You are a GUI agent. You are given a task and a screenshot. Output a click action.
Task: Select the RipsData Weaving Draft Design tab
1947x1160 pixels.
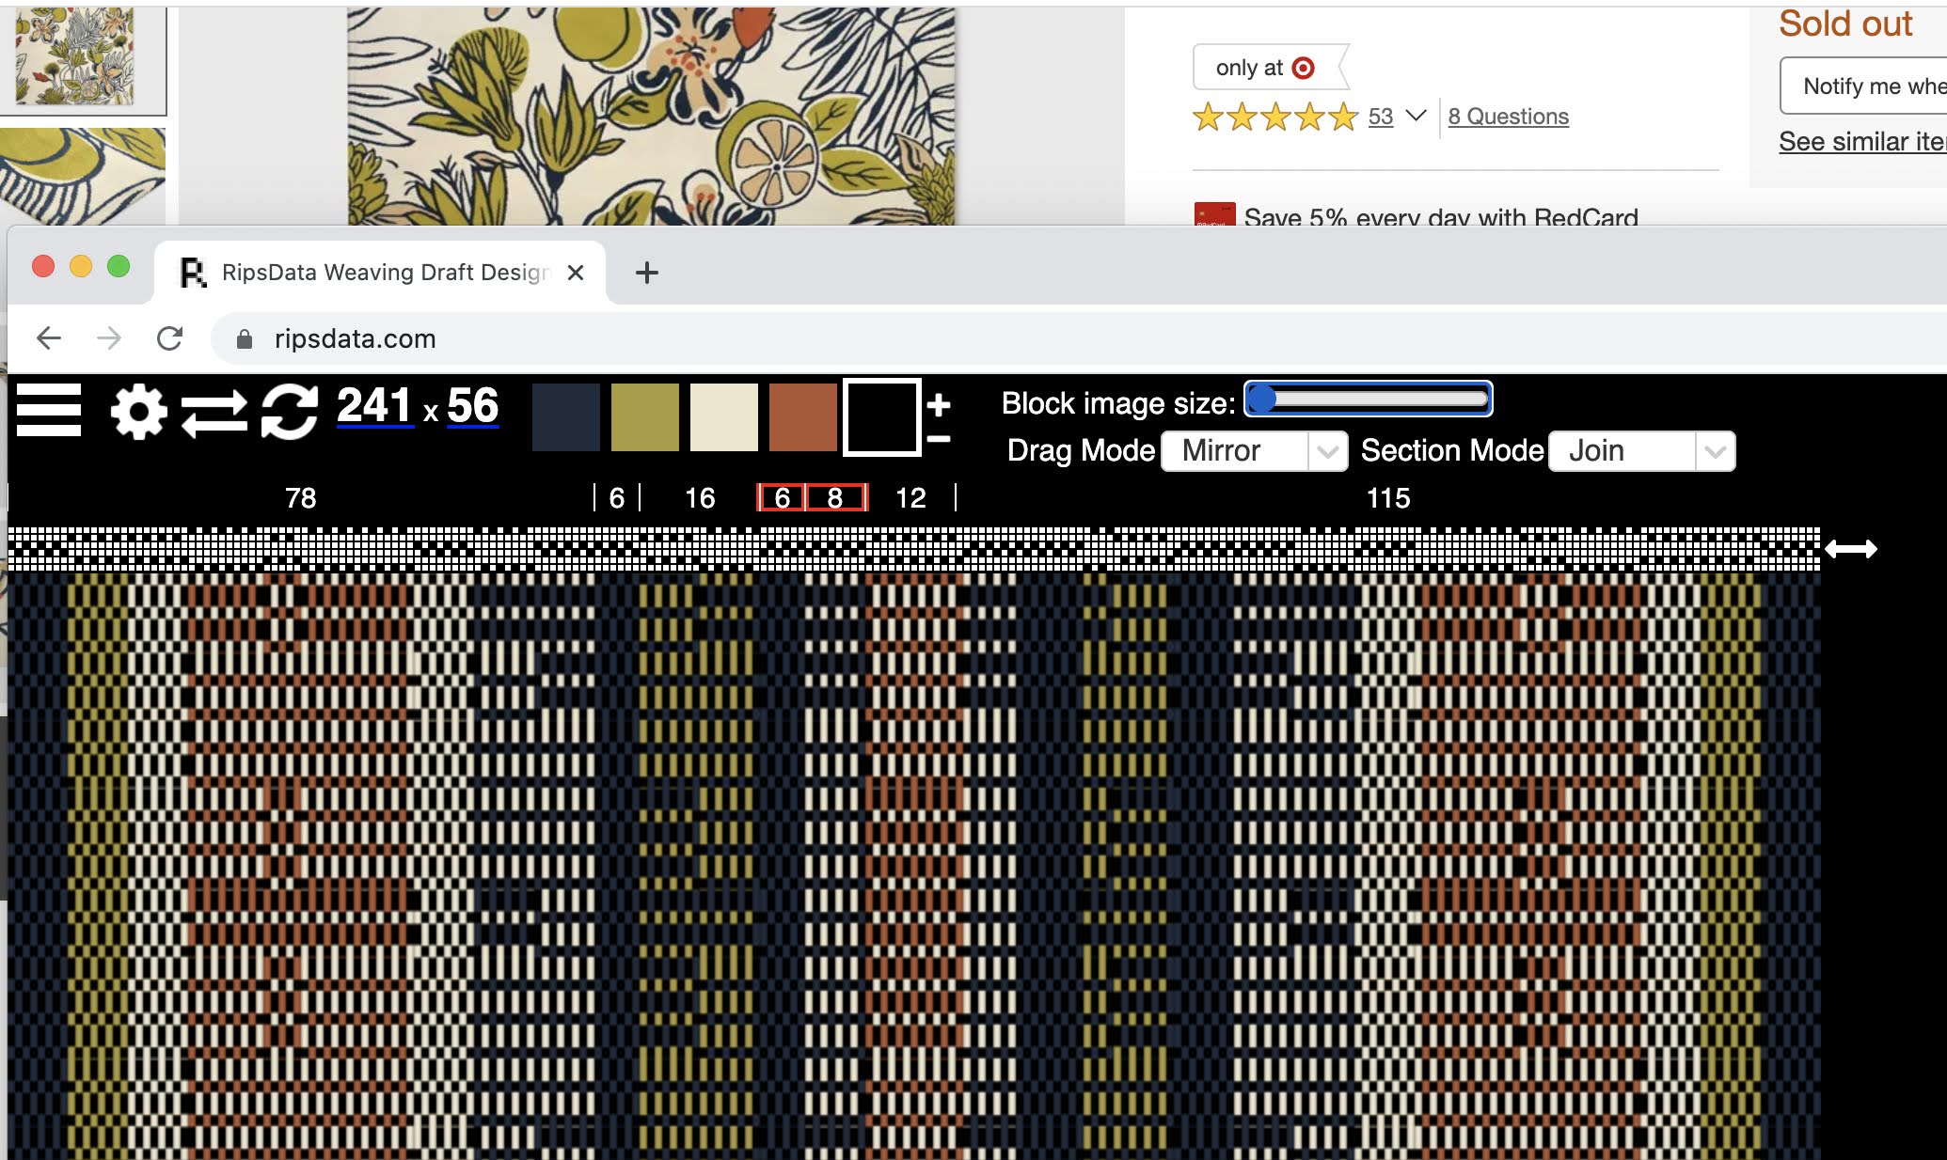pos(380,273)
